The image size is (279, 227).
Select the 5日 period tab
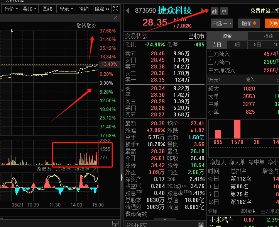257,44
